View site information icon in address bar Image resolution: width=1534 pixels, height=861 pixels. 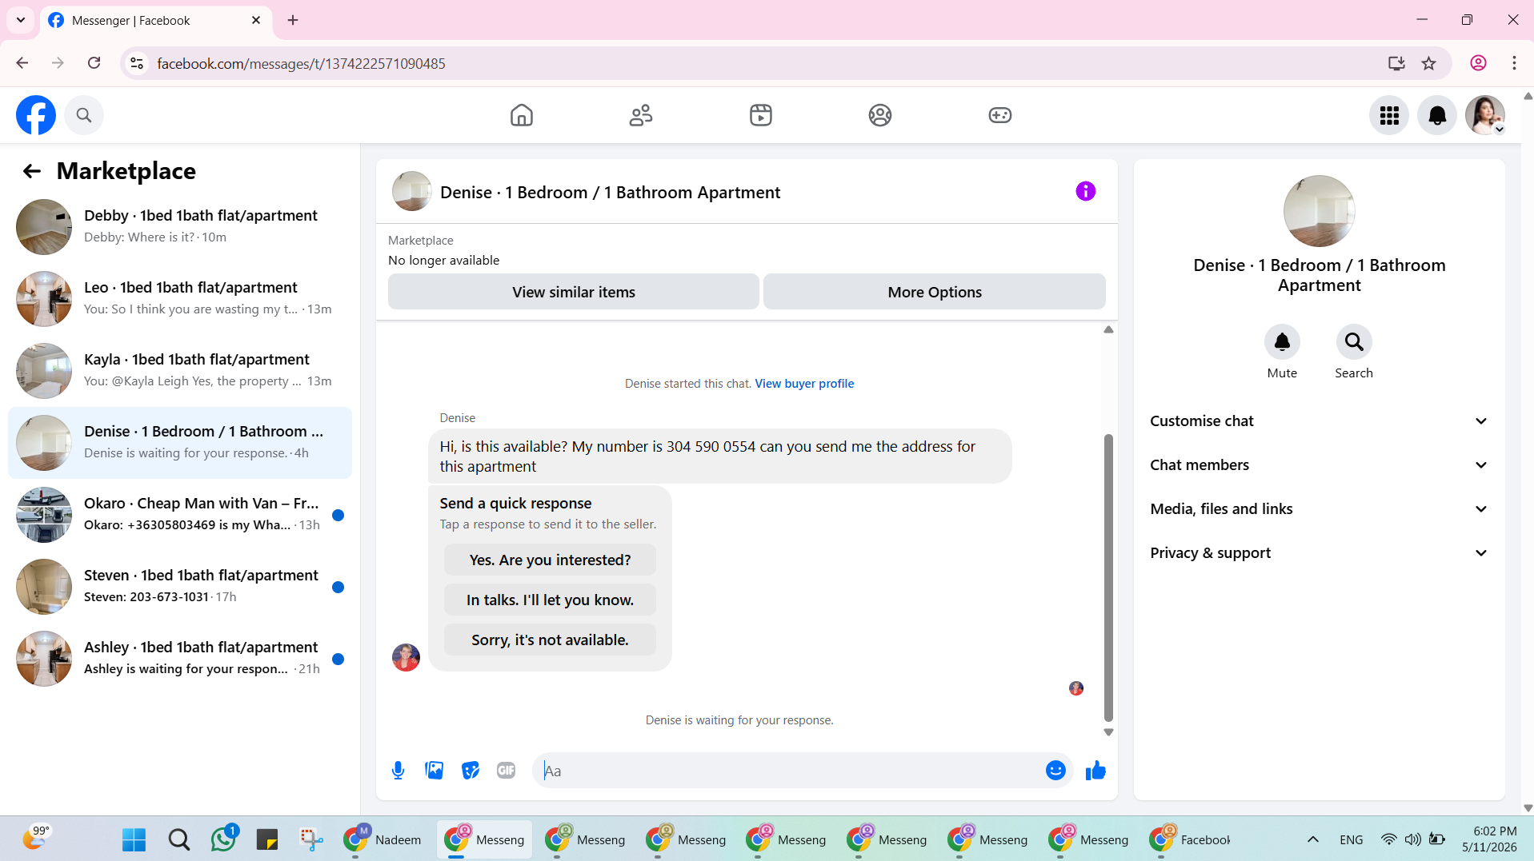tap(138, 63)
